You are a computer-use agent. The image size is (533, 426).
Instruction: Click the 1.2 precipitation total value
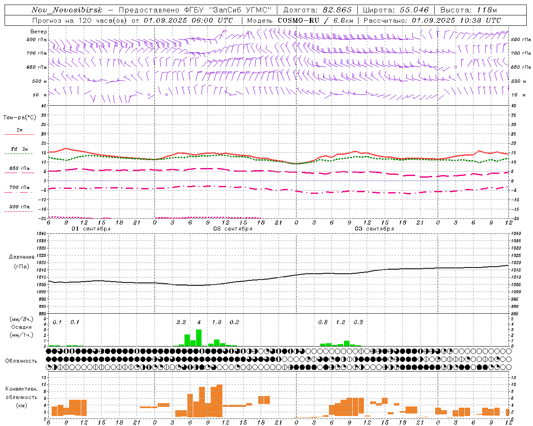click(x=341, y=322)
